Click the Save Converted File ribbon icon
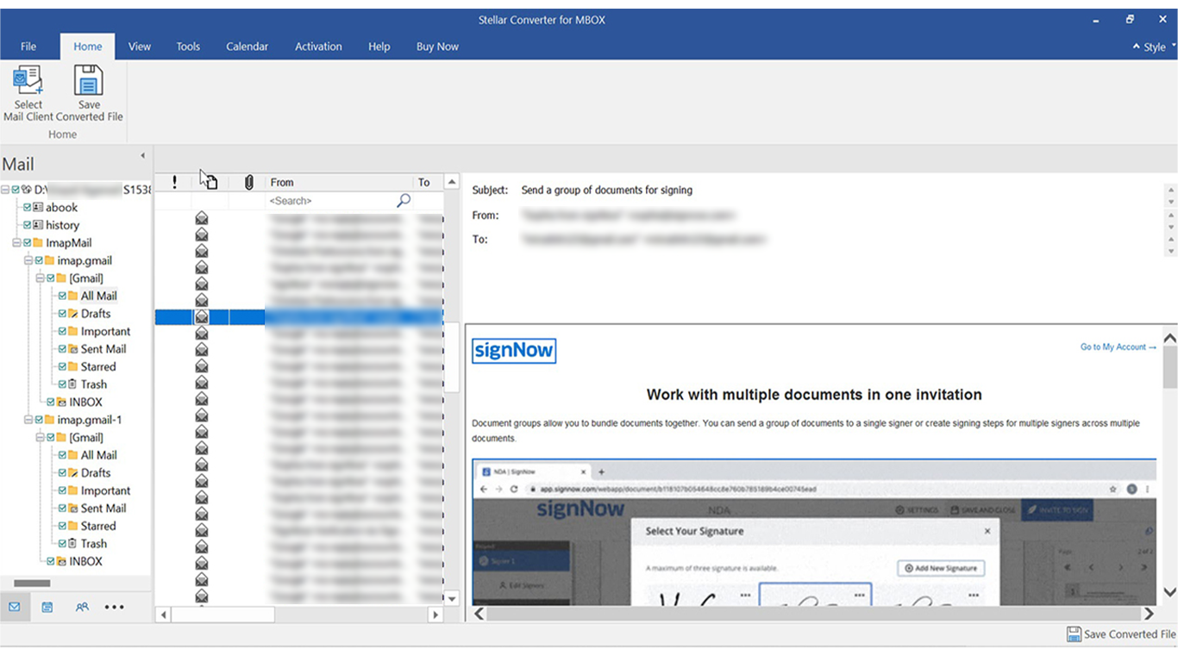Viewport: 1178px width, 662px height. [x=89, y=80]
